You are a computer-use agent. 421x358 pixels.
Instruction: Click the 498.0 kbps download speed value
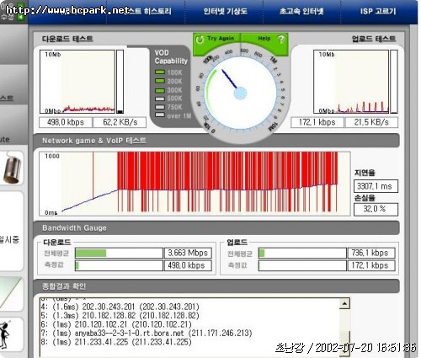[x=66, y=122]
